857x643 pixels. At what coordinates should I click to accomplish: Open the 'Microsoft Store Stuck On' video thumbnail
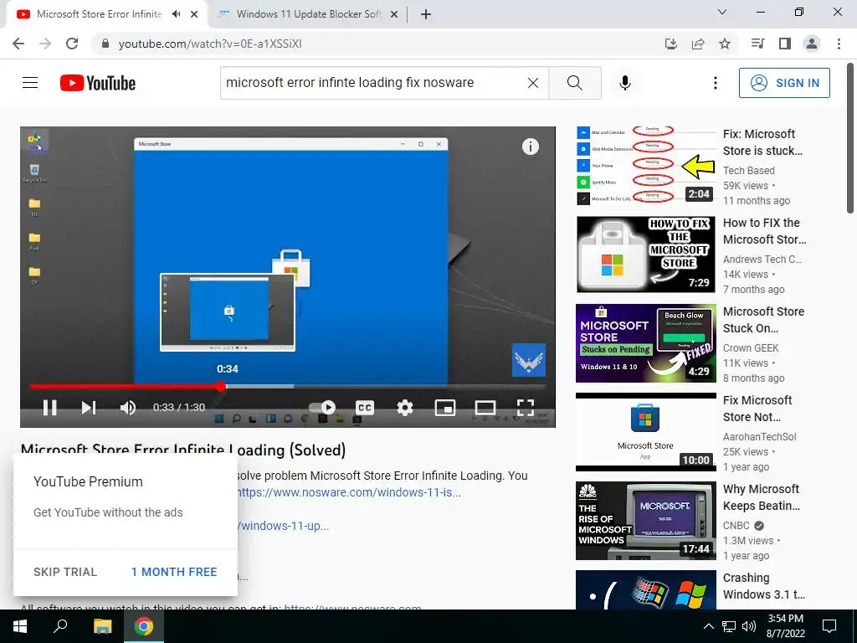click(646, 343)
